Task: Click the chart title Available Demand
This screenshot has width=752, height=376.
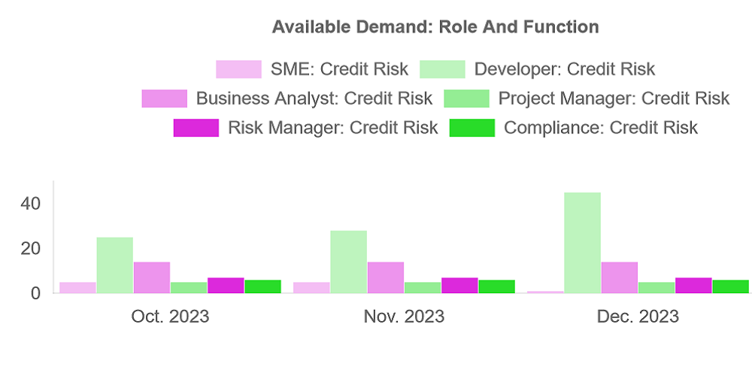Action: click(x=435, y=27)
